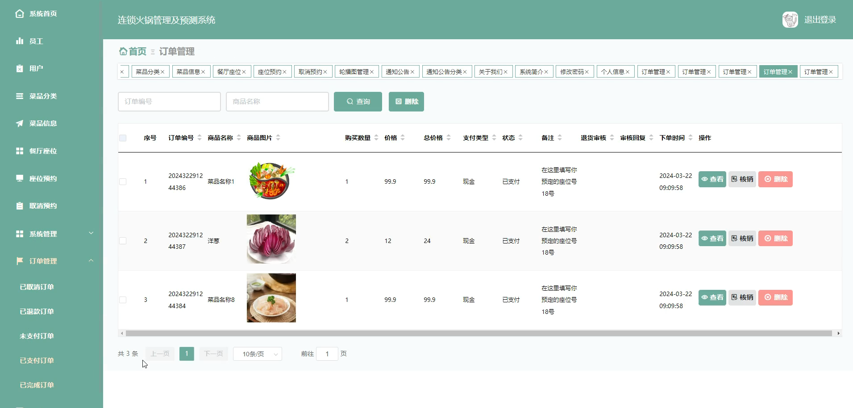The width and height of the screenshot is (853, 408).
Task: Sort by 价格 column arrows
Action: 403,138
